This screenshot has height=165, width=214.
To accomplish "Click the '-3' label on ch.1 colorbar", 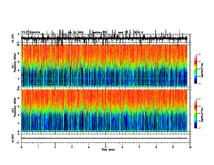I will [199, 54].
